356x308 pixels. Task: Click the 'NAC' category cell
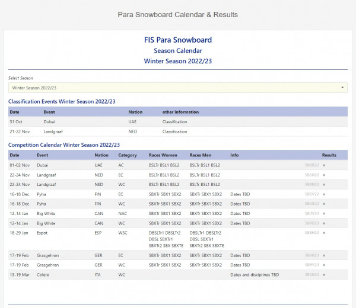(x=123, y=213)
